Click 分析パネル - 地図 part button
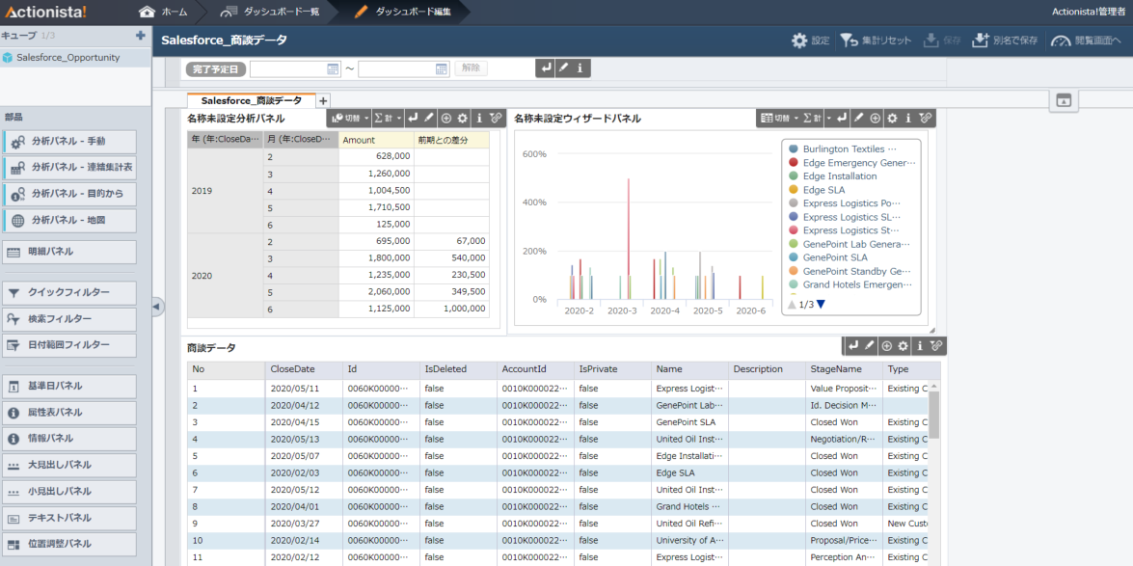 (x=69, y=220)
